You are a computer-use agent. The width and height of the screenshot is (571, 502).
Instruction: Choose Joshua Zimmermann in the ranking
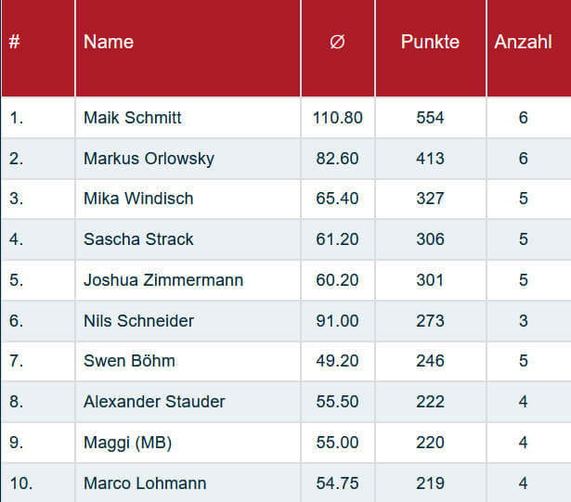(x=163, y=280)
